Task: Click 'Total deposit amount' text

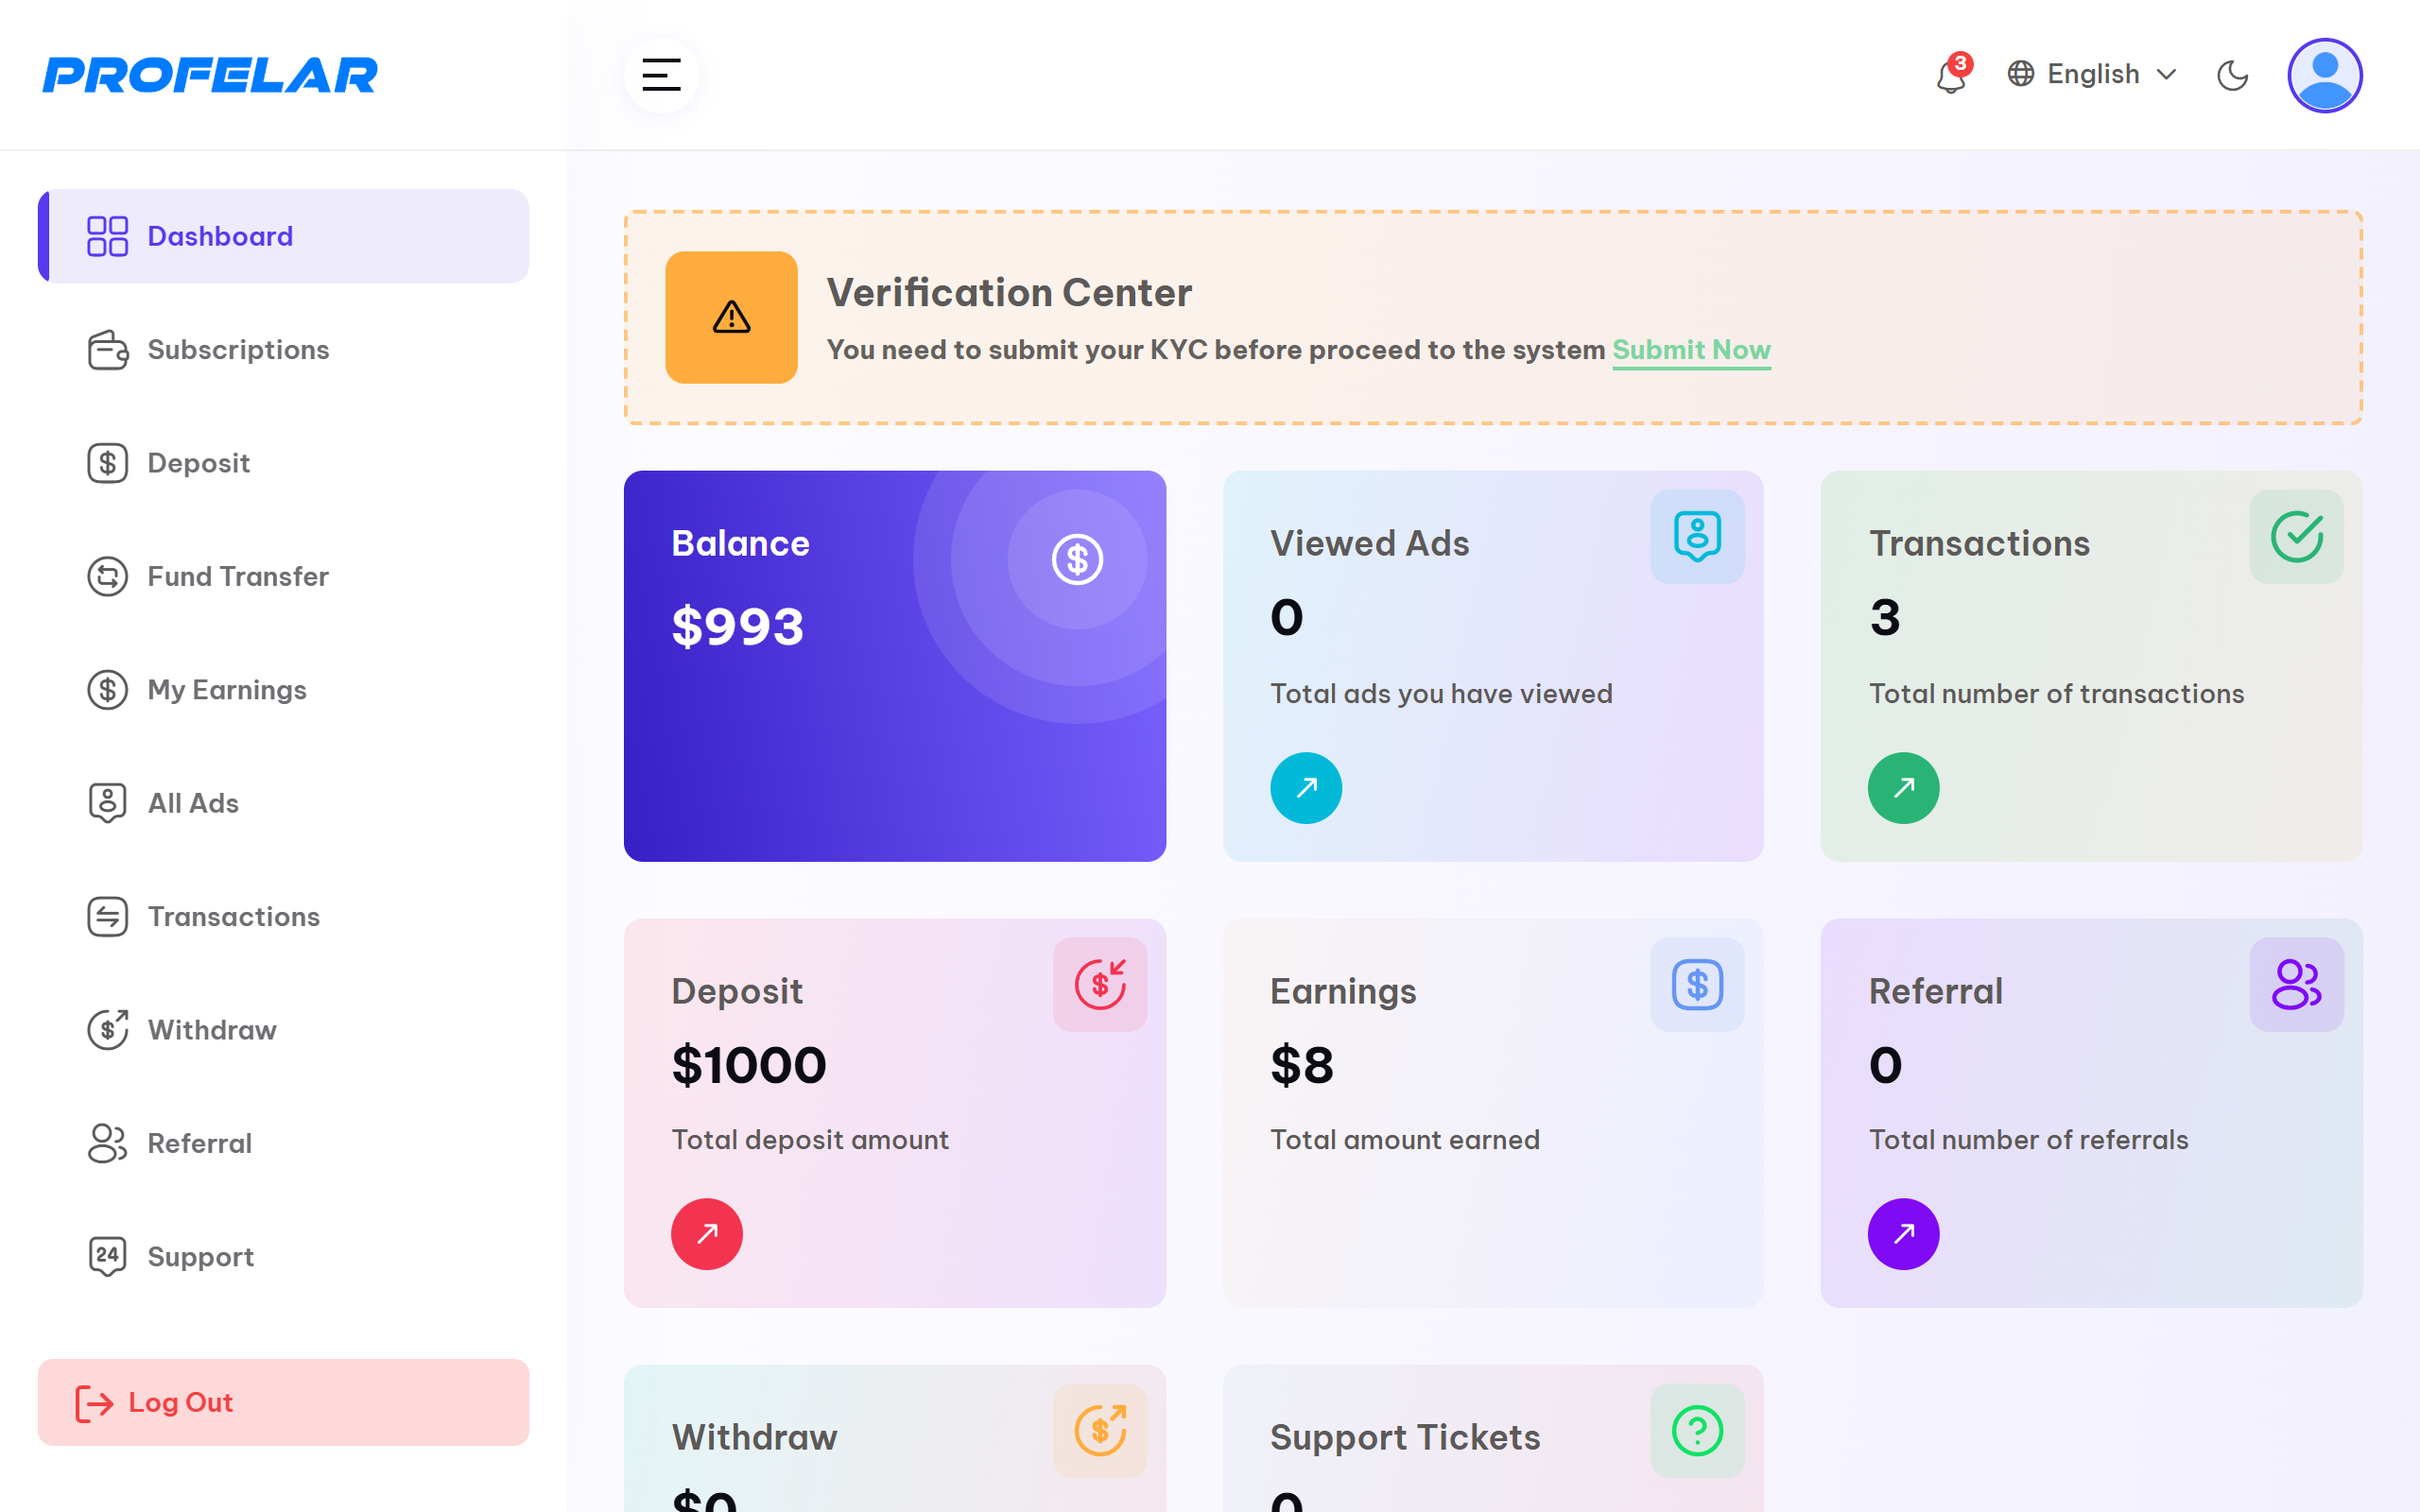Action: pyautogui.click(x=810, y=1139)
